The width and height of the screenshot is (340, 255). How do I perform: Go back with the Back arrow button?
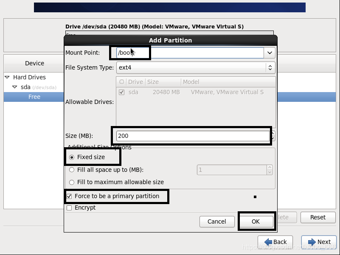click(x=275, y=242)
